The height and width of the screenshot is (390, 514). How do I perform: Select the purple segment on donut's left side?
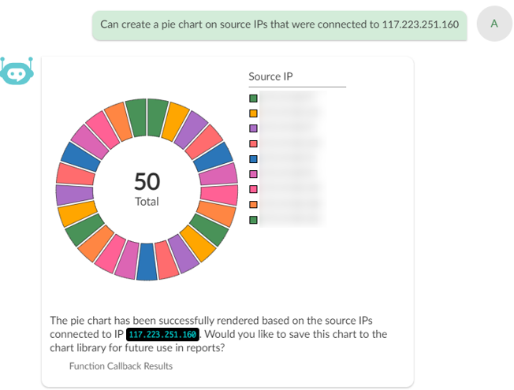pyautogui.click(x=69, y=195)
